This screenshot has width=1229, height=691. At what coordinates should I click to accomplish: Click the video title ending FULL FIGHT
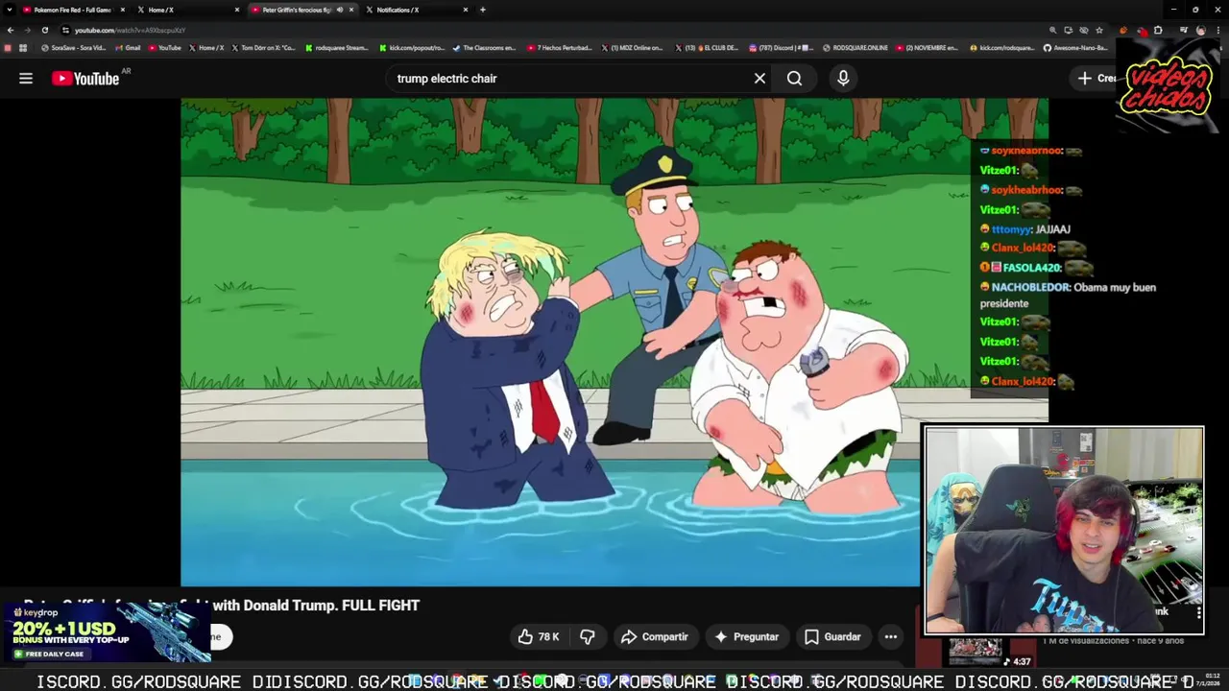222,606
